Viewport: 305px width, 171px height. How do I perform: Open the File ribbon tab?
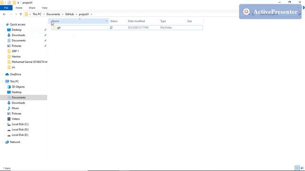[6, 8]
